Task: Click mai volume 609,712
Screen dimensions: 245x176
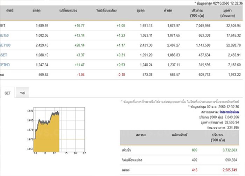Action: [204, 75]
